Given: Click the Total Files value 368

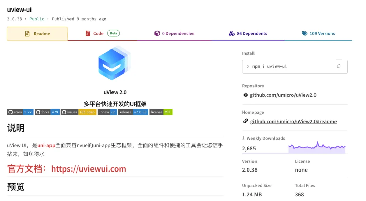Looking at the screenshot, I should 299,194.
